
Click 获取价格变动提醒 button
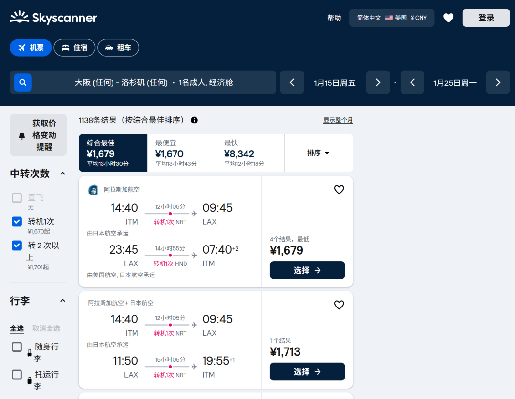39,135
